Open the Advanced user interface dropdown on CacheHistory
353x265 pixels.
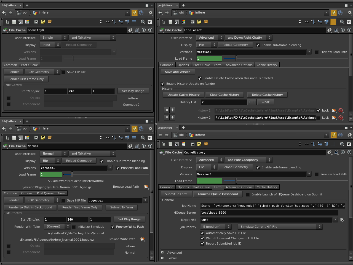point(210,160)
